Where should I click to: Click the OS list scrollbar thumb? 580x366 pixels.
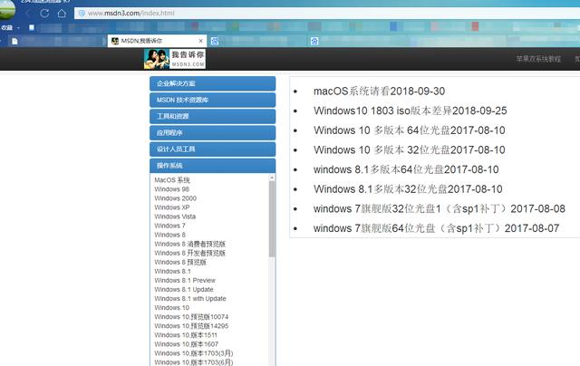click(272, 219)
